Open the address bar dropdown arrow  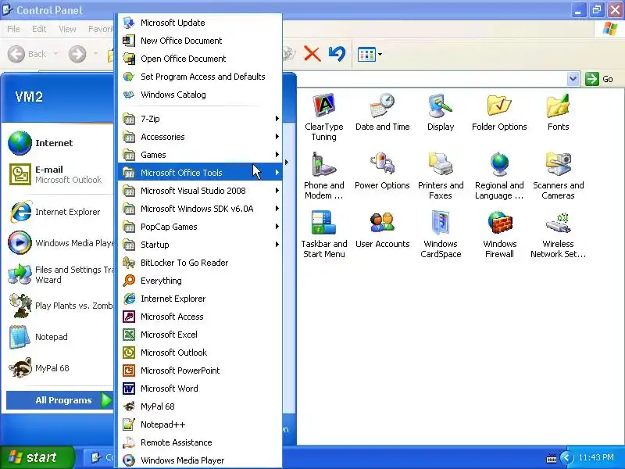(573, 79)
